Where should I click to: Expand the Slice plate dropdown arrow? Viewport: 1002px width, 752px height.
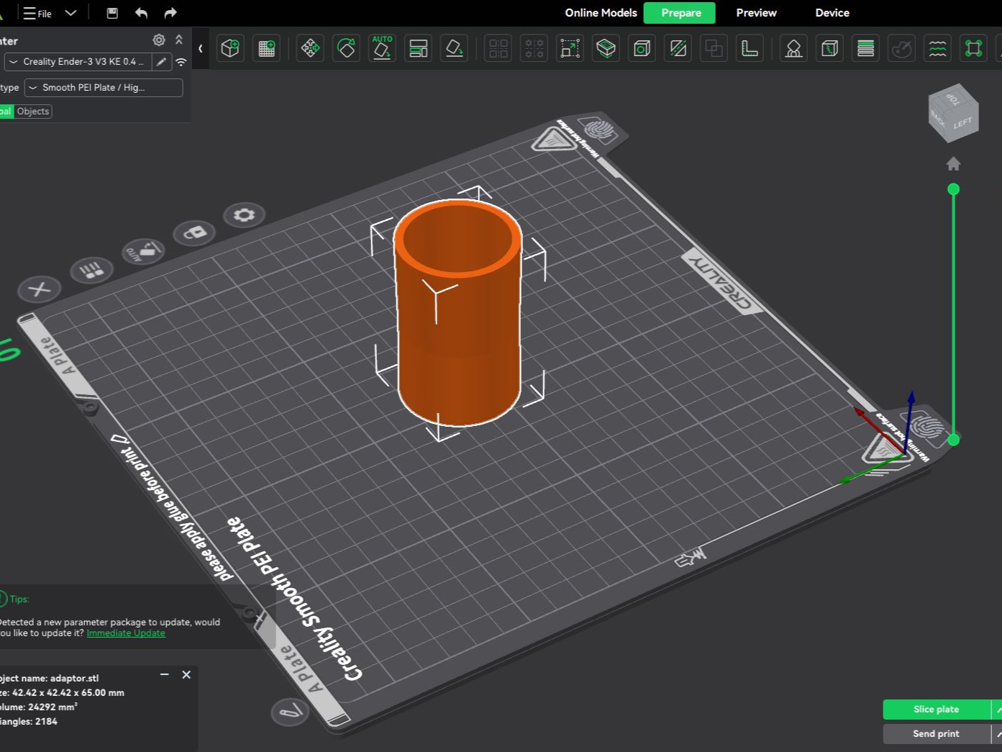998,710
